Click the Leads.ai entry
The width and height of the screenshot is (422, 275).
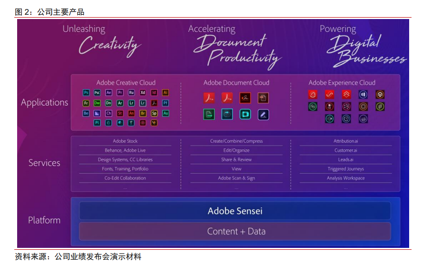(x=346, y=159)
